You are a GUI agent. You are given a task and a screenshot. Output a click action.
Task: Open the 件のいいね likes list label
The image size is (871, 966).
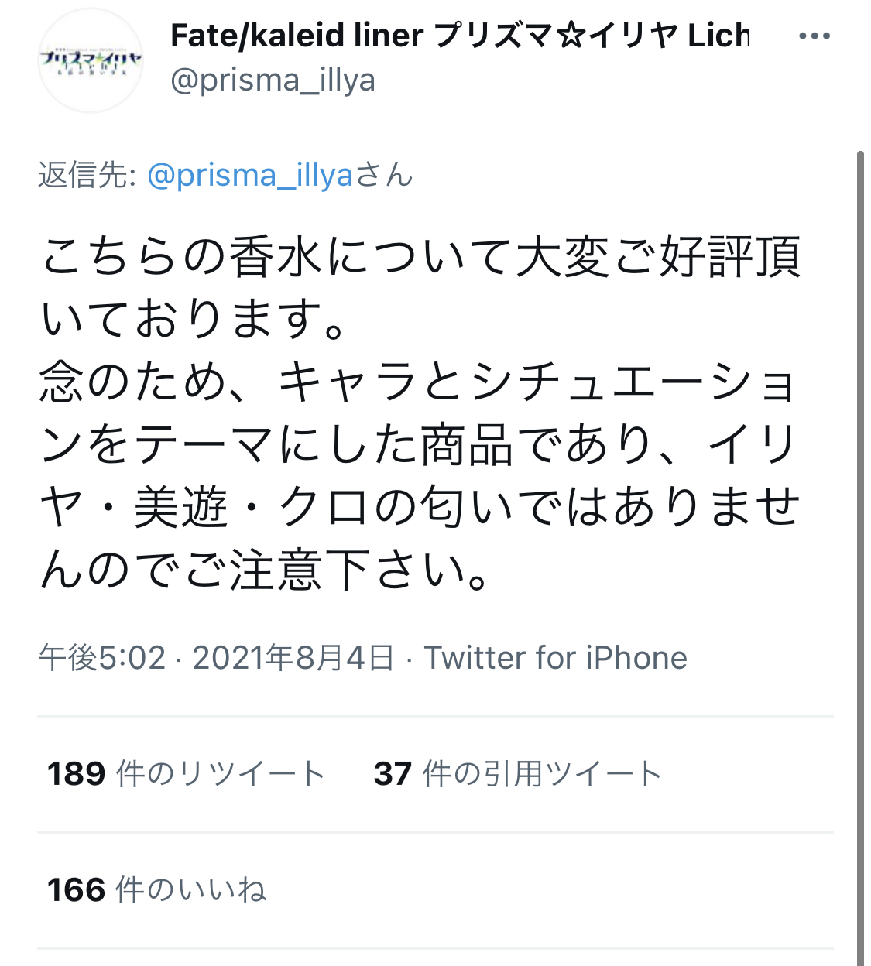(191, 890)
